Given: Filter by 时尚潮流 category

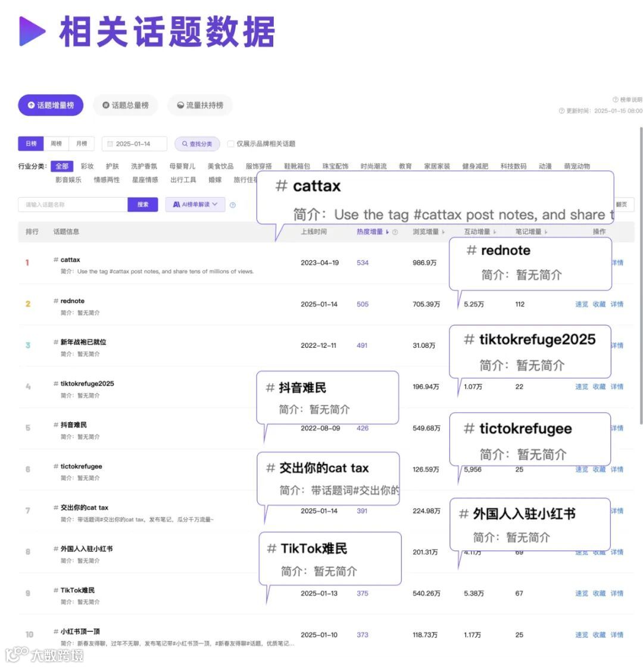Looking at the screenshot, I should click(x=373, y=166).
